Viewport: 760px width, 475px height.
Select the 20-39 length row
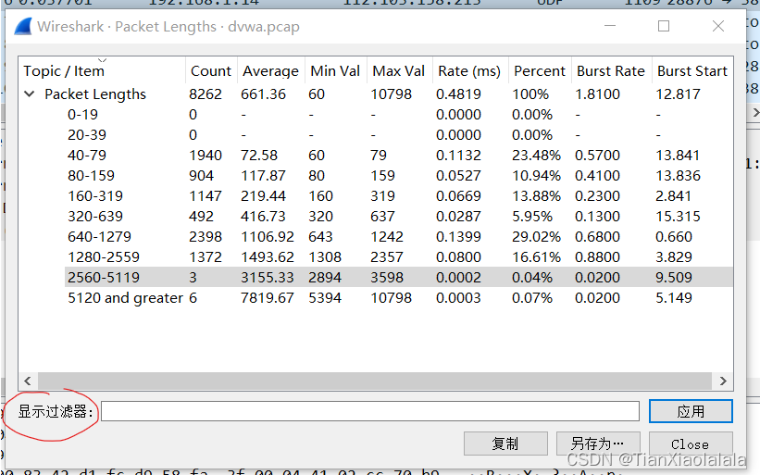(x=376, y=135)
